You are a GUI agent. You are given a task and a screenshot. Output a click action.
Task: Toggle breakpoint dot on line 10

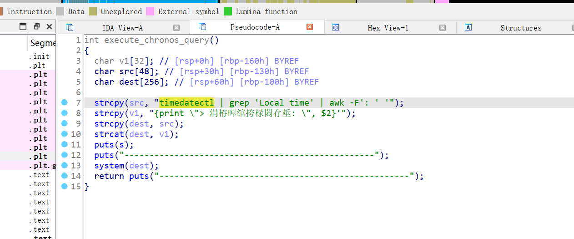point(64,134)
